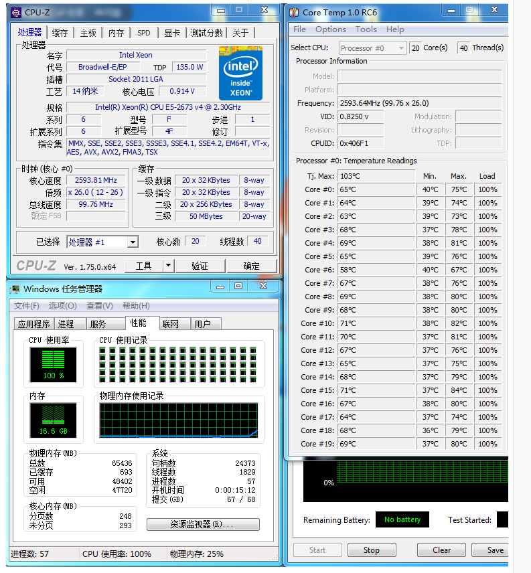Viewport: 531px width, 573px height.
Task: Click the No battery indicator
Action: (x=402, y=519)
